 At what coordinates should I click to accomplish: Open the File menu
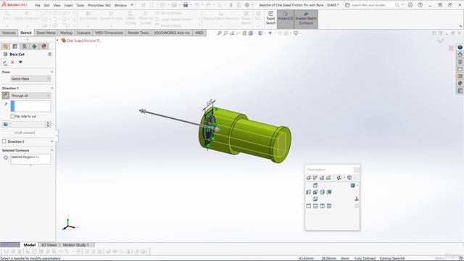point(38,5)
